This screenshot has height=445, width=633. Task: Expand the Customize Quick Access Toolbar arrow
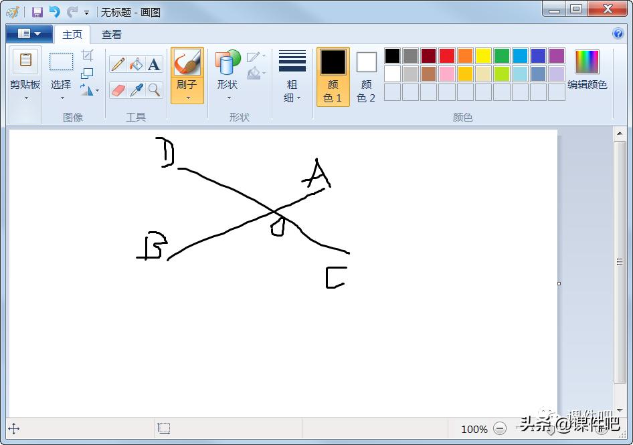tap(86, 13)
